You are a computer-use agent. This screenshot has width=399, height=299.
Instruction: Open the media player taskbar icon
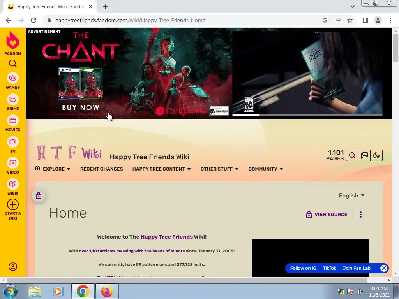pos(58,291)
